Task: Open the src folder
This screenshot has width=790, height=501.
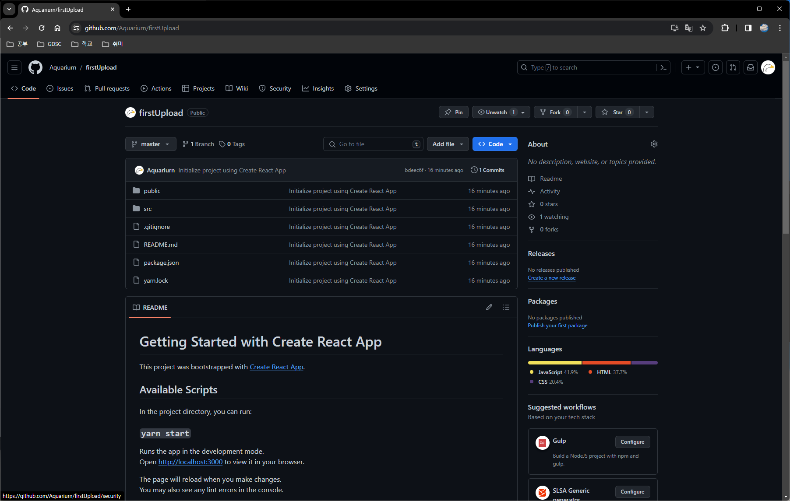Action: pyautogui.click(x=148, y=209)
